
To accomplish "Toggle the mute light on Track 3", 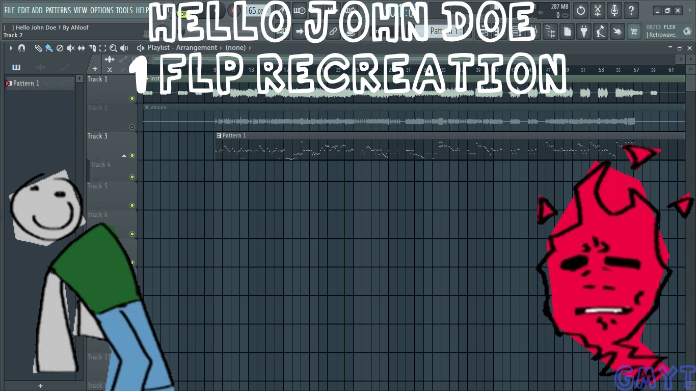I will pyautogui.click(x=132, y=155).
